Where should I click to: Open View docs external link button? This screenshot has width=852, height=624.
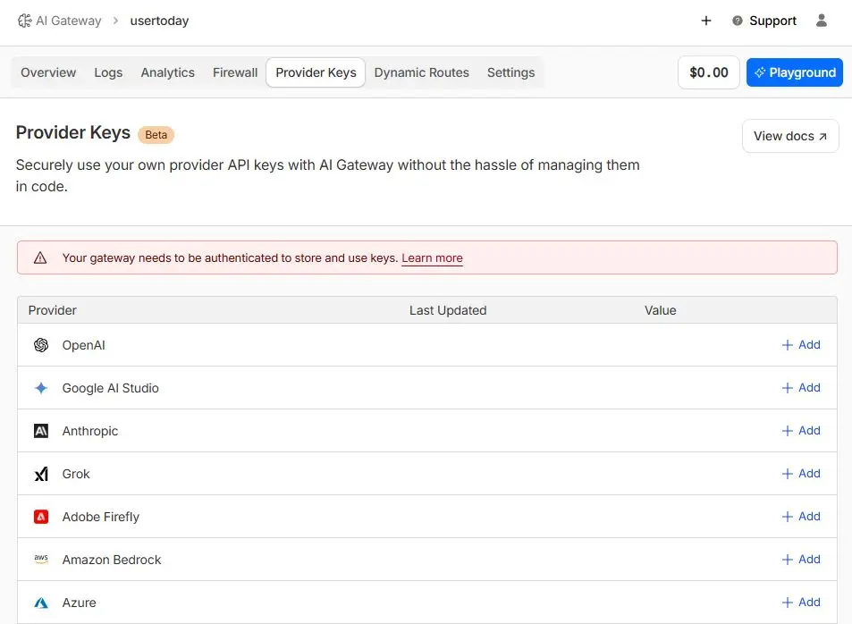[x=790, y=136]
